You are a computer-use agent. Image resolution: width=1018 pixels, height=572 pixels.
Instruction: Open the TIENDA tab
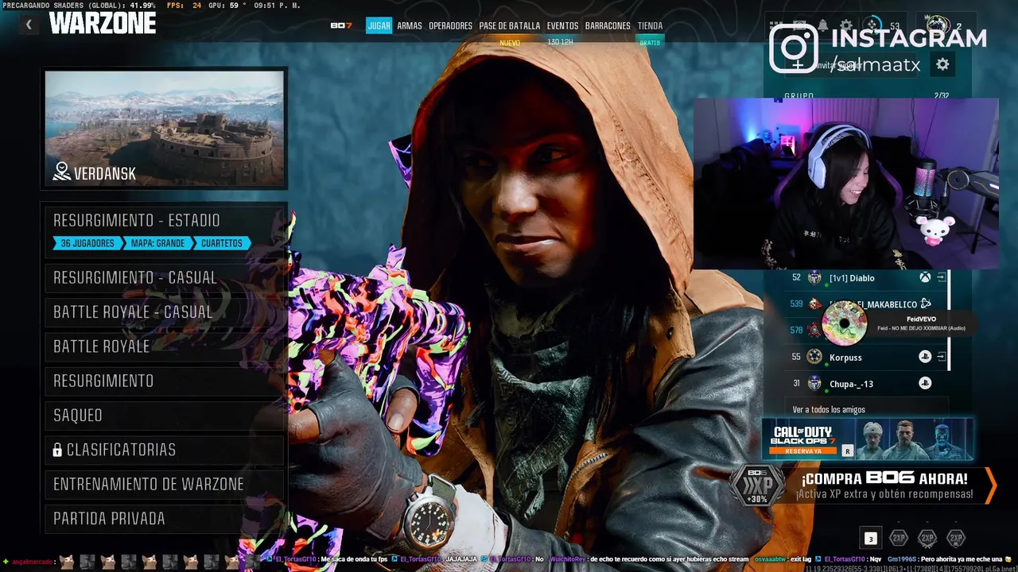tap(650, 25)
